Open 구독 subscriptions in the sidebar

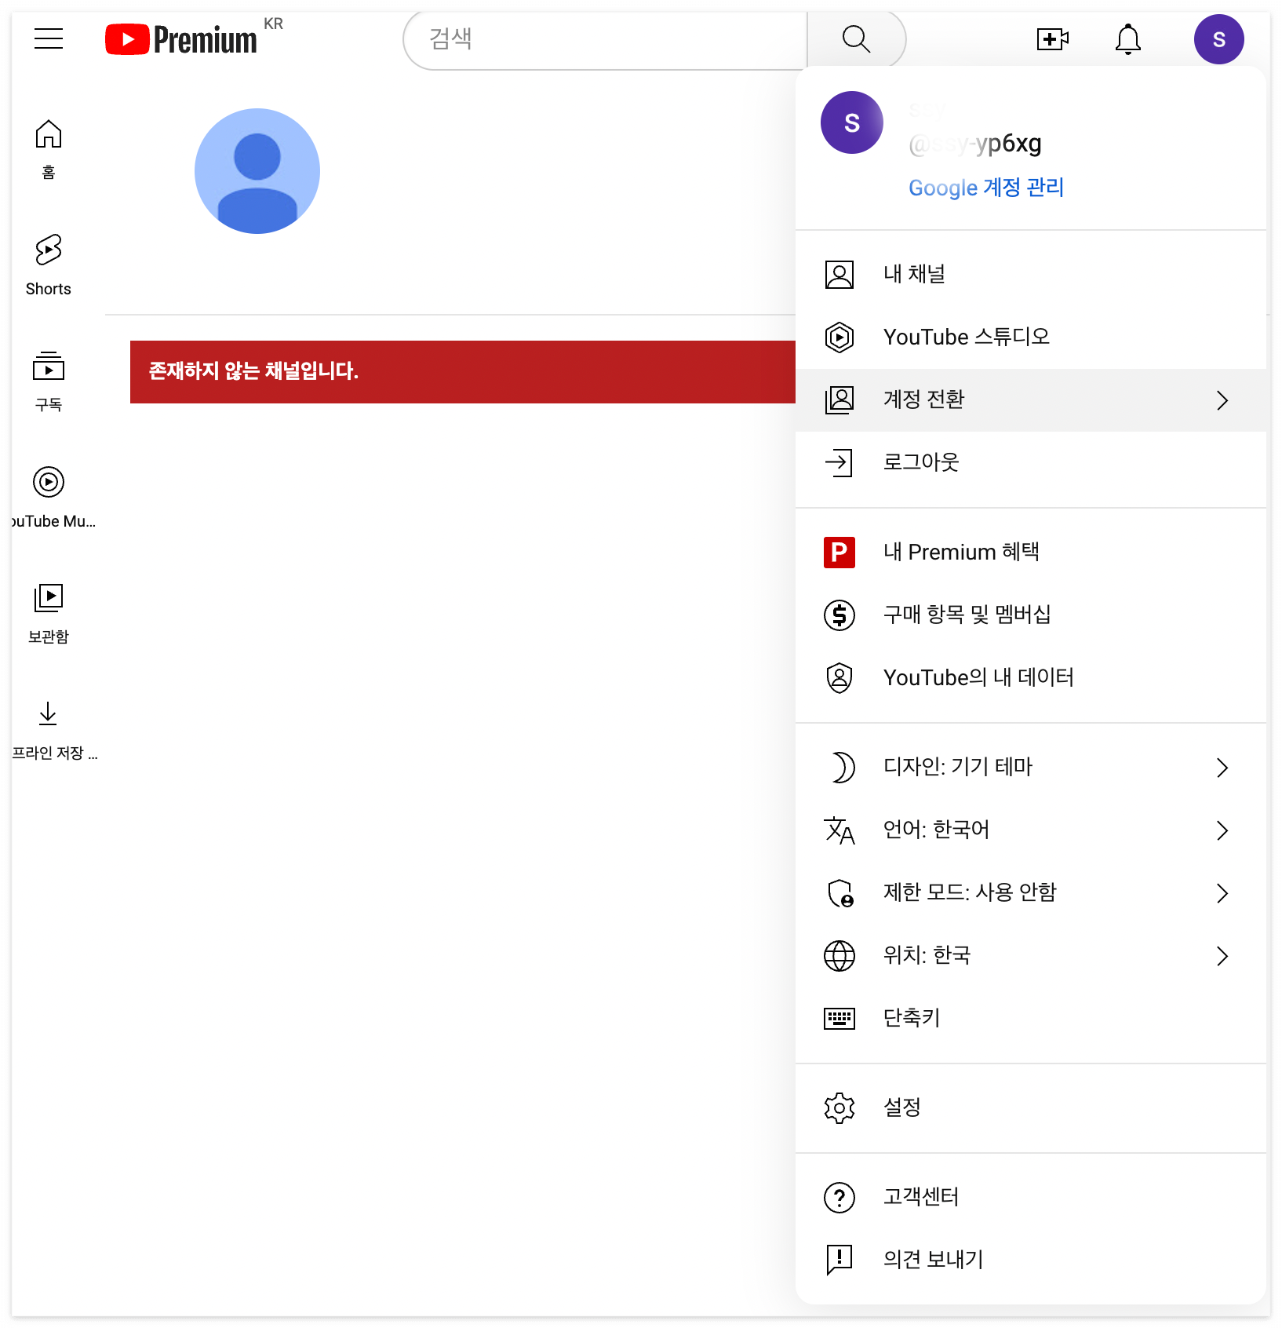49,381
